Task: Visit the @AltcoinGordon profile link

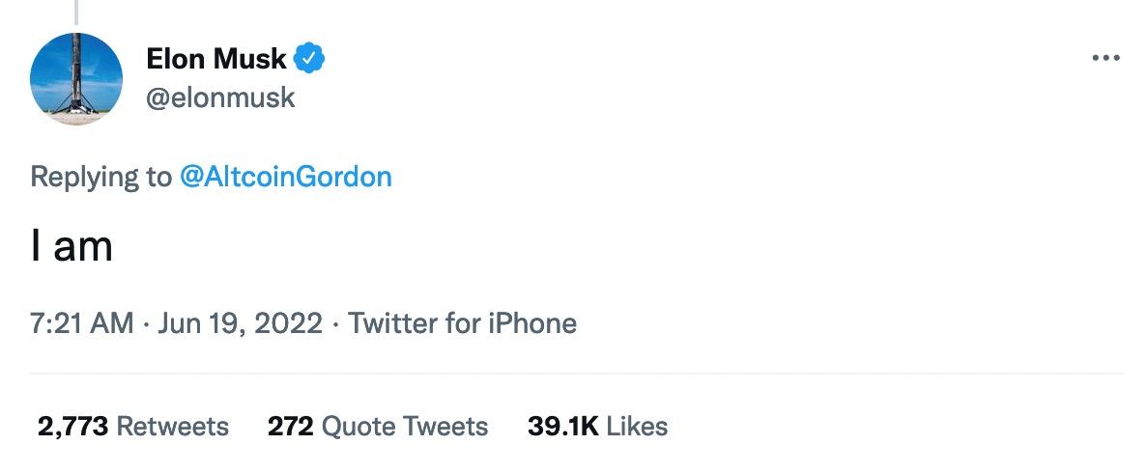Action: coord(286,177)
